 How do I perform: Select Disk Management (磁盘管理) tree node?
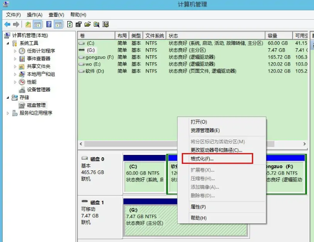point(36,105)
